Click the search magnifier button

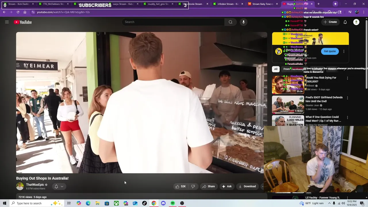(230, 22)
